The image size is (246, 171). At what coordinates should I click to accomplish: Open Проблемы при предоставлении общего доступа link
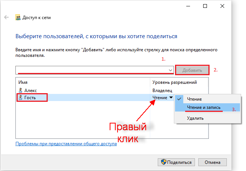pyautogui.click(x=66, y=144)
